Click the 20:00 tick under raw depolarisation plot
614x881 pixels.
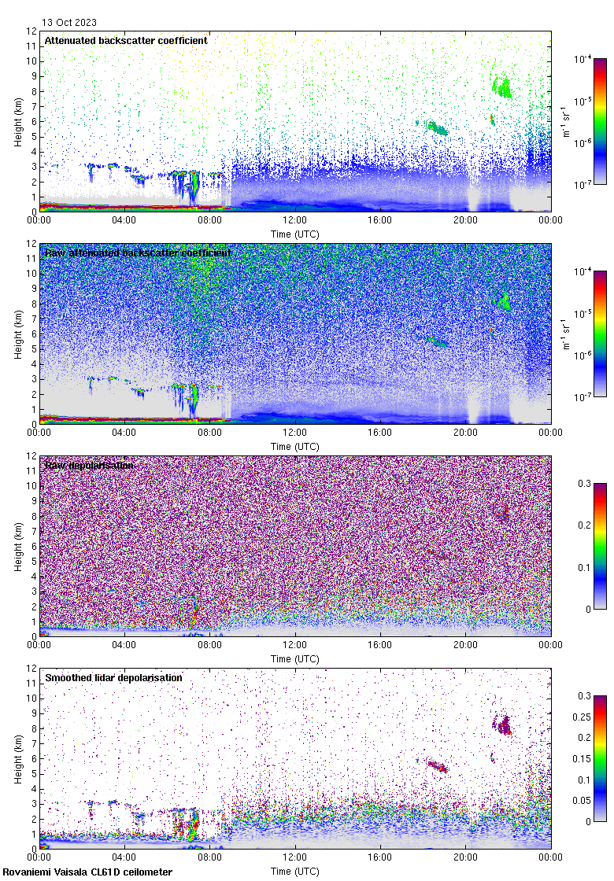pyautogui.click(x=465, y=645)
